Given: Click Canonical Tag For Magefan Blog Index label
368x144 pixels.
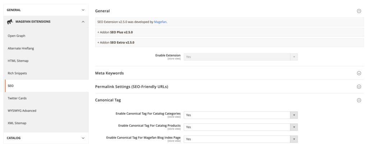Looking at the screenshot, I should 143,138.
